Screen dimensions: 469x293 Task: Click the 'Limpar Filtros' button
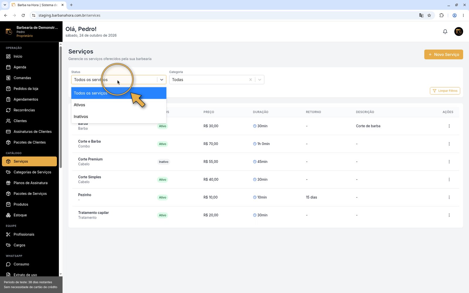445,91
